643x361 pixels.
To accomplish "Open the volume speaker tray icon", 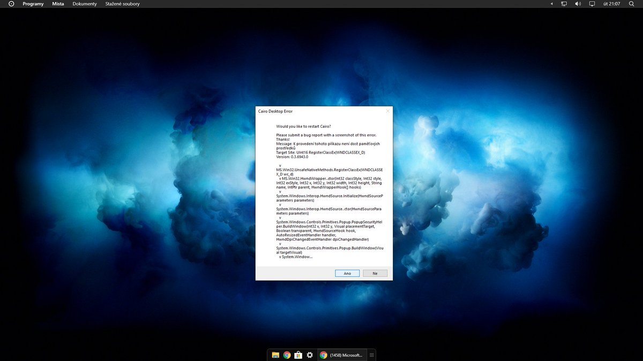I will pyautogui.click(x=578, y=4).
